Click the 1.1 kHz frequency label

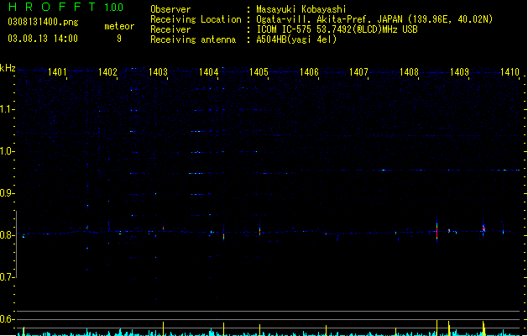click(7, 109)
